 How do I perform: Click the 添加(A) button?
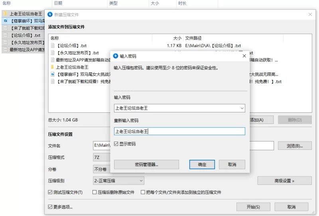point(262,120)
